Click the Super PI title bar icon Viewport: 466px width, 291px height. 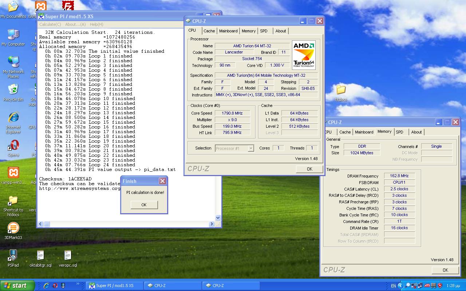coord(41,16)
